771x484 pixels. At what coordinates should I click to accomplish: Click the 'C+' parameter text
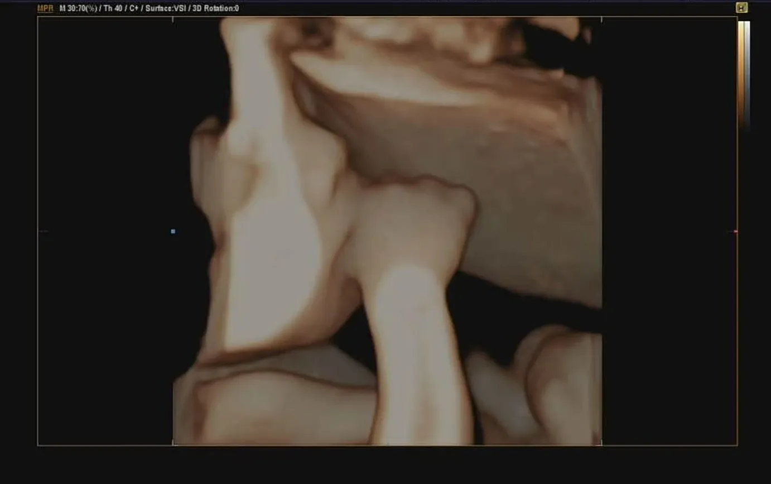[133, 8]
